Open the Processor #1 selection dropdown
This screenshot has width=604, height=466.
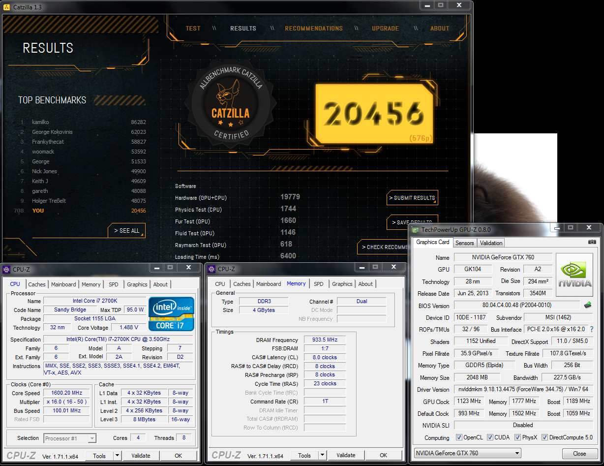(70, 438)
